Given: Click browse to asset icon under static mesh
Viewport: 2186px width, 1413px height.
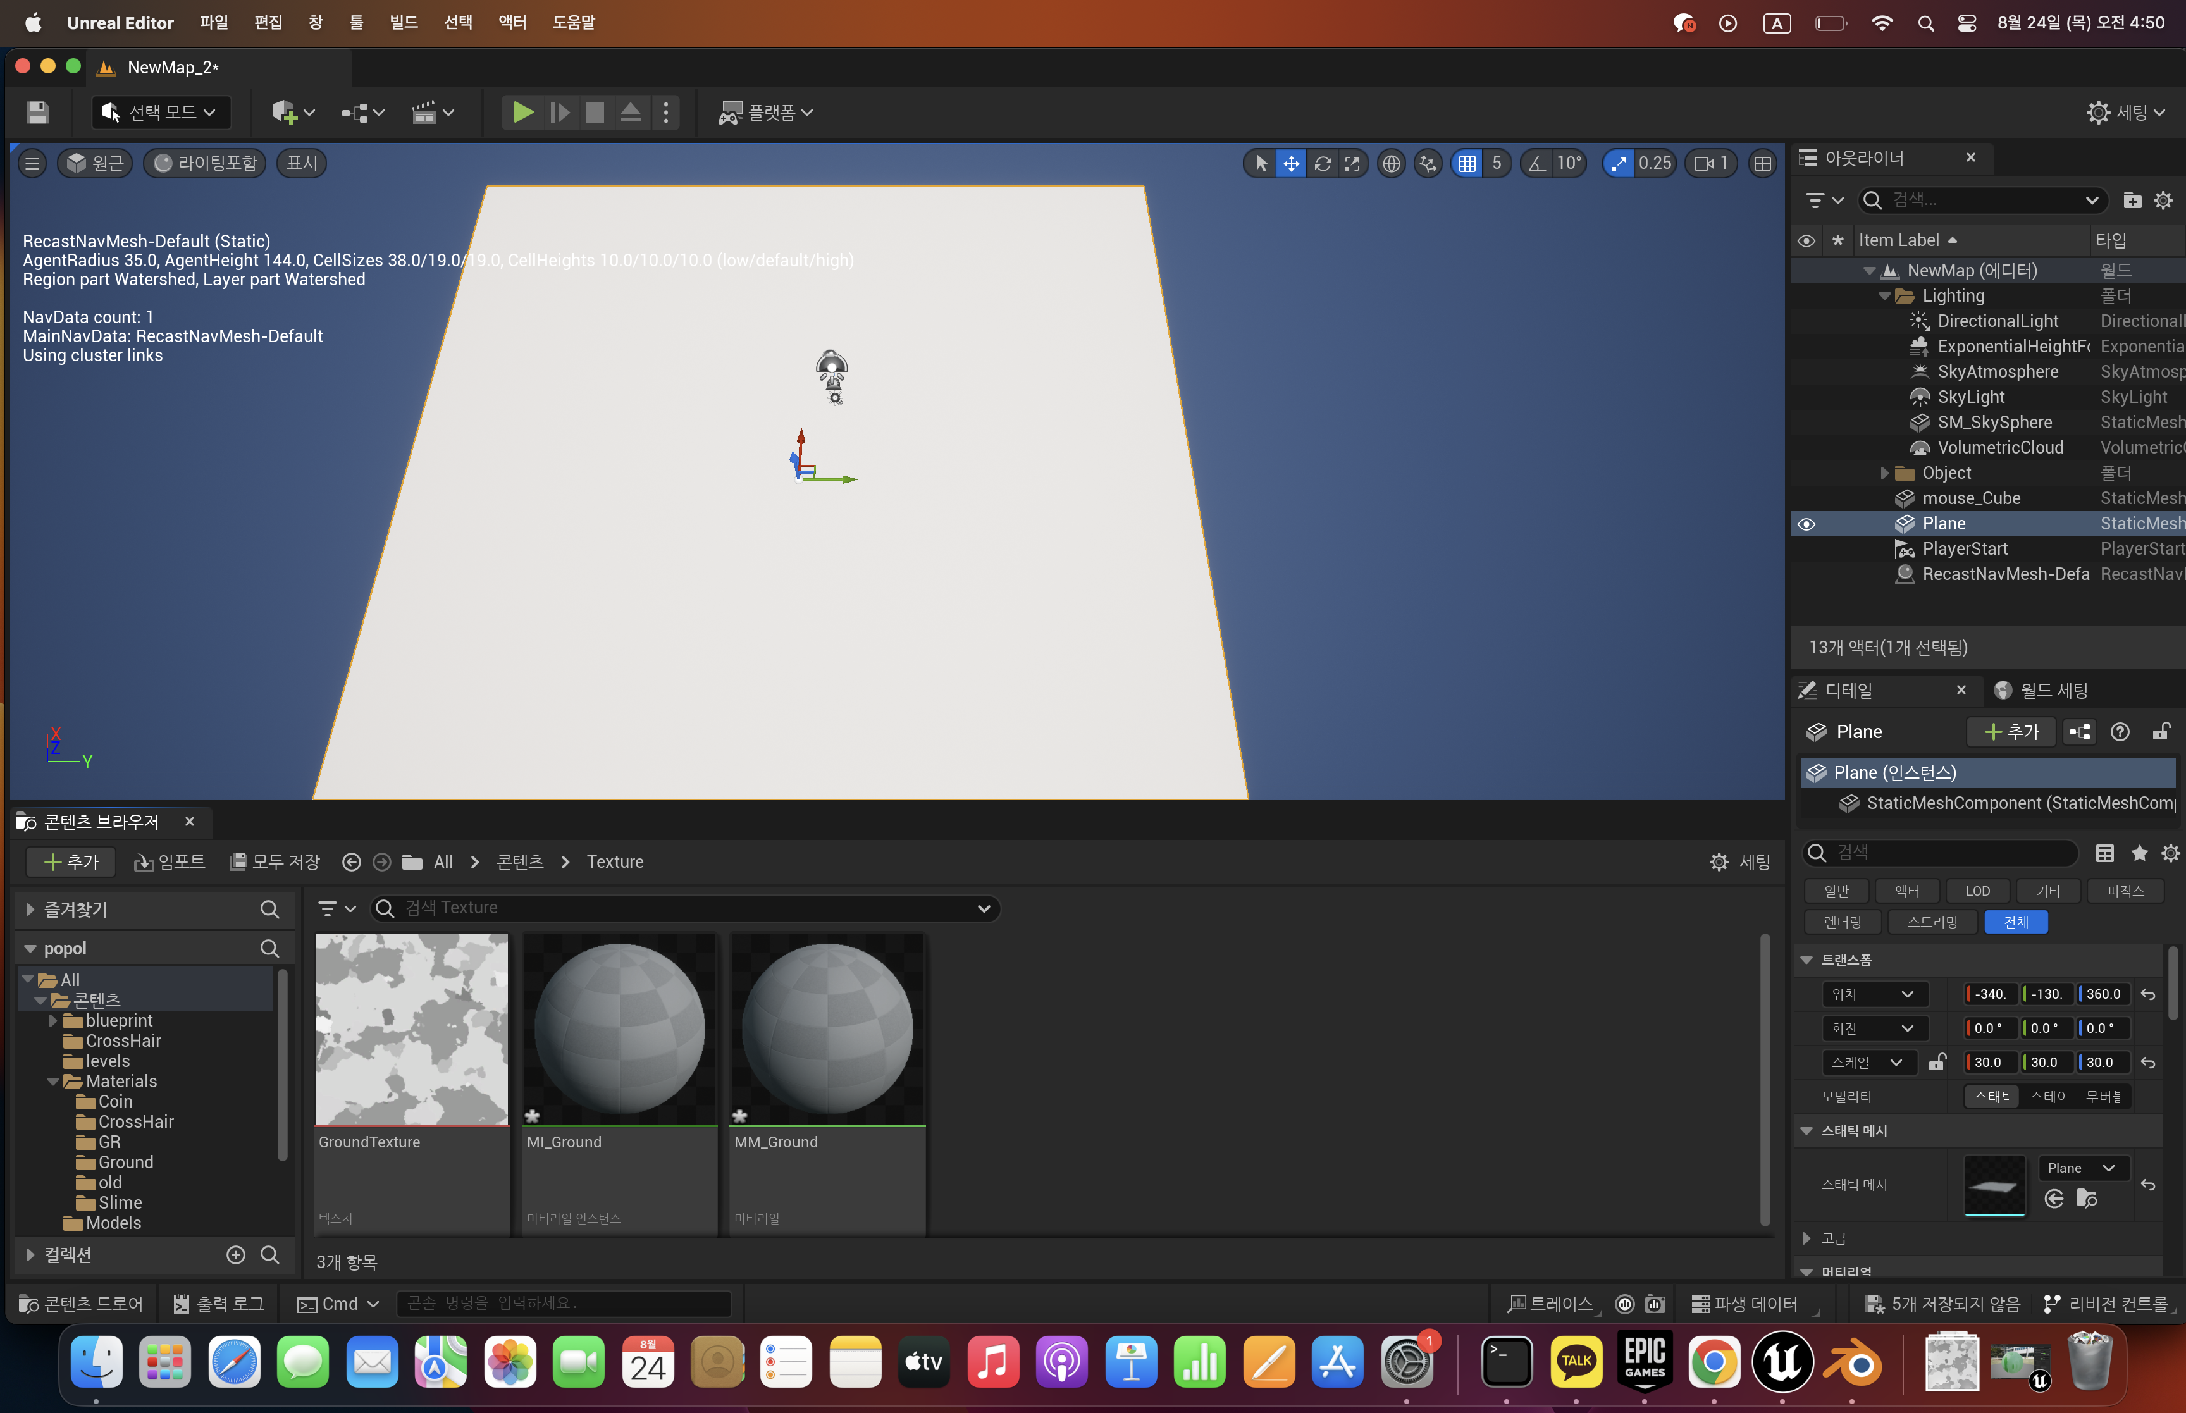Looking at the screenshot, I should pyautogui.click(x=2087, y=1199).
